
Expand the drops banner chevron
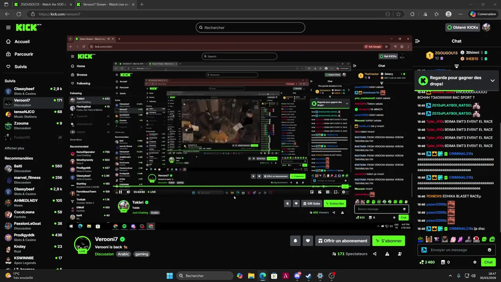tap(492, 81)
